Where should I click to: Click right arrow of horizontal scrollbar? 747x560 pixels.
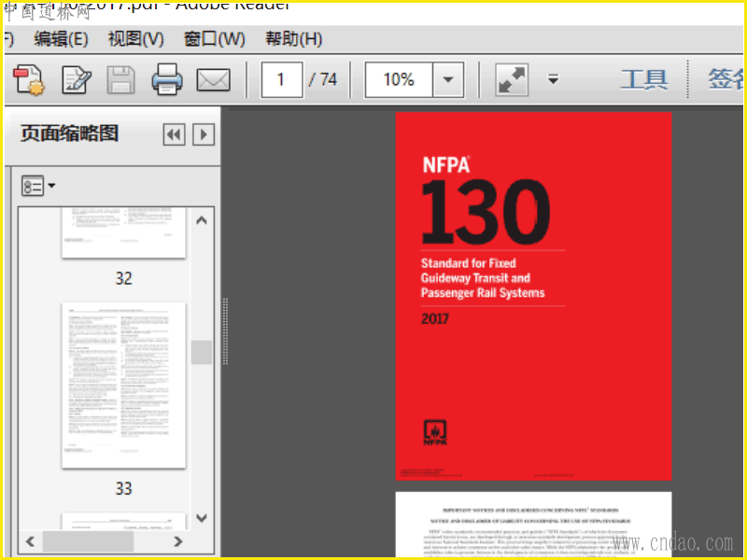[x=178, y=541]
